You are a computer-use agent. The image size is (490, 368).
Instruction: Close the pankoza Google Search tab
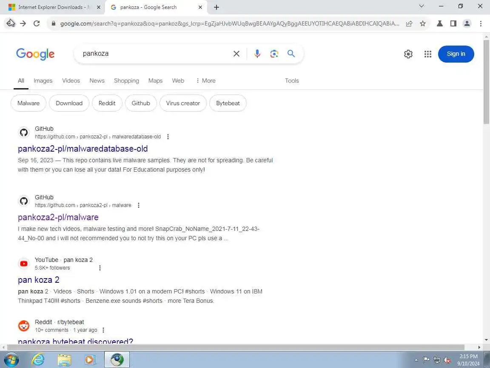pos(200,7)
